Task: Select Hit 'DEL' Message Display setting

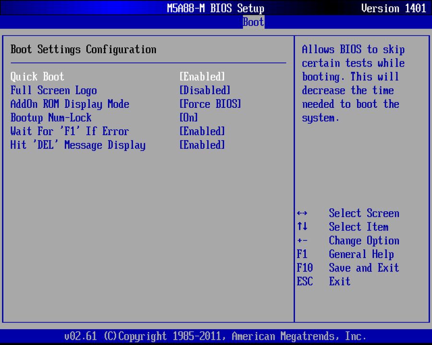Action: click(78, 145)
